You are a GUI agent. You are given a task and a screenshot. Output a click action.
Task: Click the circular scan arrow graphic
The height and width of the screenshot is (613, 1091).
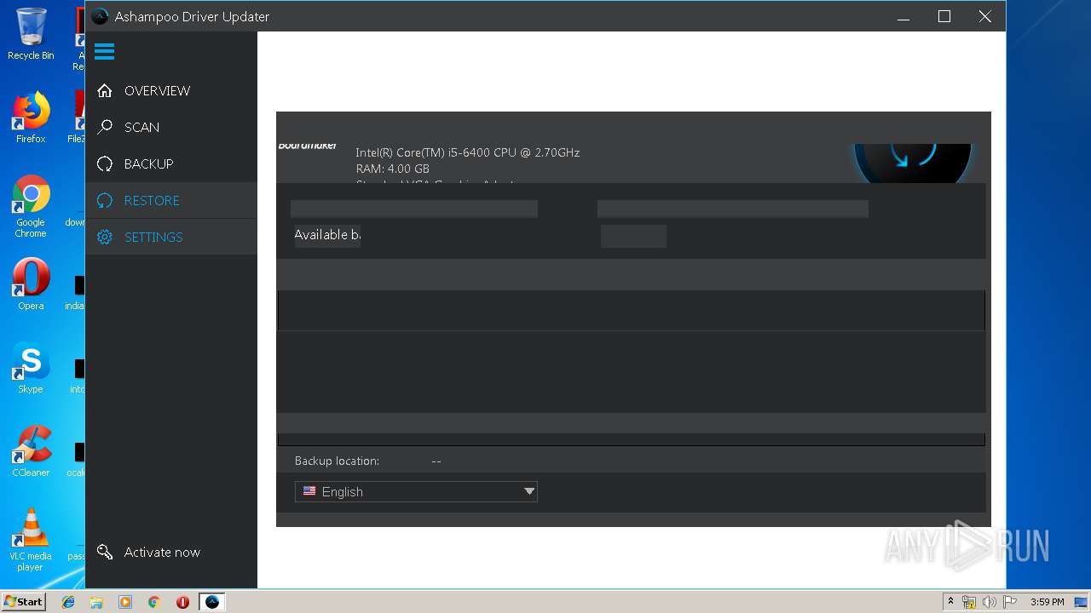tap(912, 162)
